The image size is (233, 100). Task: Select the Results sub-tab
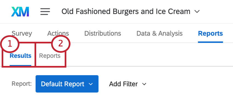pyautogui.click(x=21, y=56)
